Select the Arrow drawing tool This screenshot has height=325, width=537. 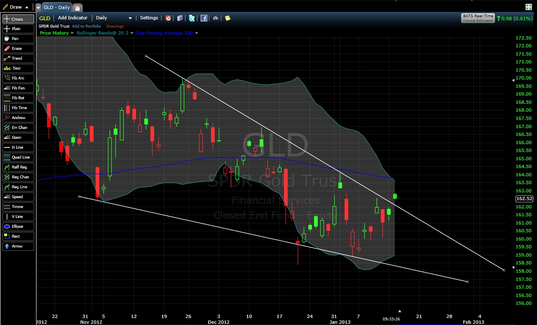18,246
